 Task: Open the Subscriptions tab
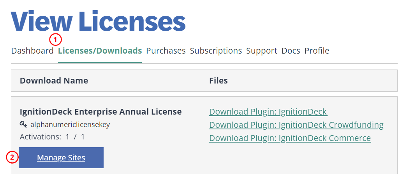[216, 51]
